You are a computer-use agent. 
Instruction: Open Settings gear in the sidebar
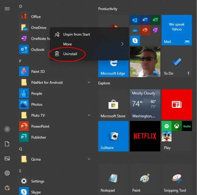pyautogui.click(x=7, y=173)
